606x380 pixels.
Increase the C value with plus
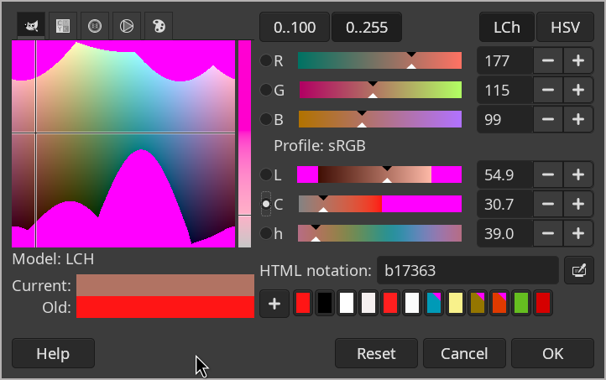pos(577,204)
